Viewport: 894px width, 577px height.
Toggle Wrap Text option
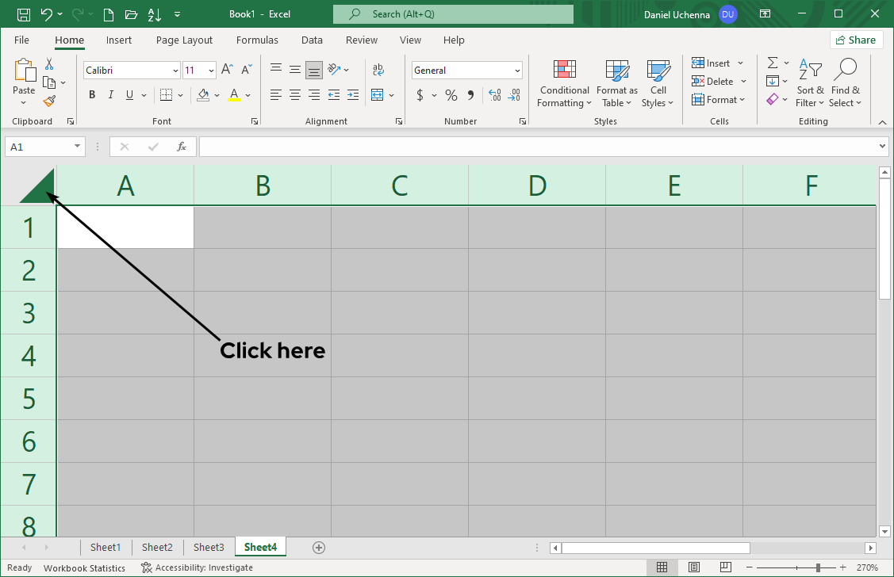(x=378, y=71)
